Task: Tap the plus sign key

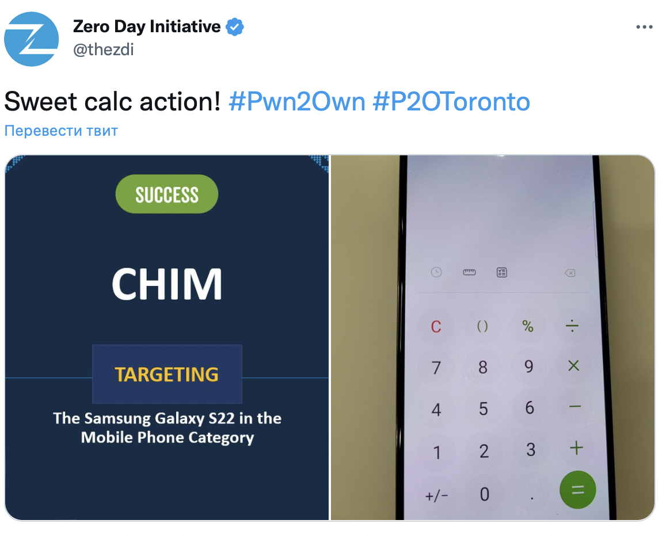Action: pos(576,448)
